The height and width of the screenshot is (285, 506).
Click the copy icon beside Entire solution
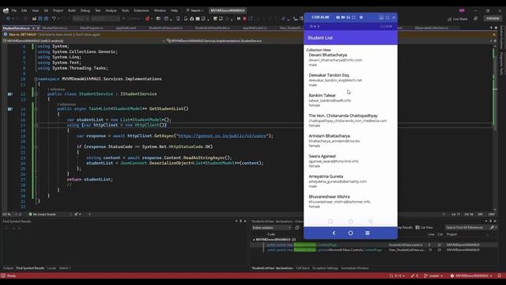click(297, 228)
